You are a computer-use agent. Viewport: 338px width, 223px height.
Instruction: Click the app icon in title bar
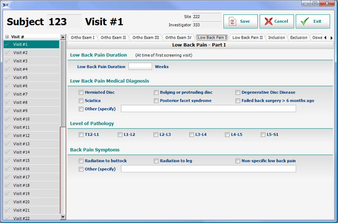pyautogui.click(x=5, y=4)
